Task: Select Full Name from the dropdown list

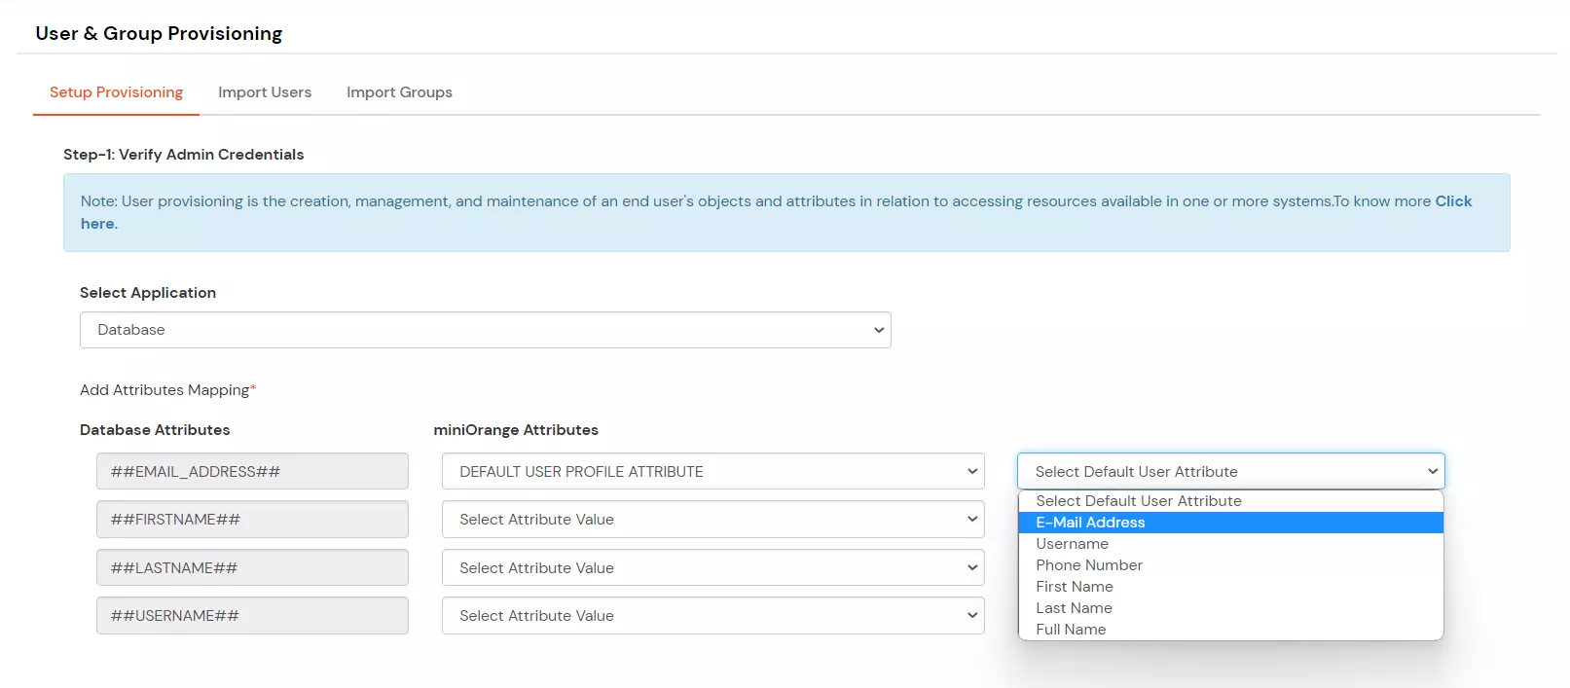Action: (x=1230, y=630)
